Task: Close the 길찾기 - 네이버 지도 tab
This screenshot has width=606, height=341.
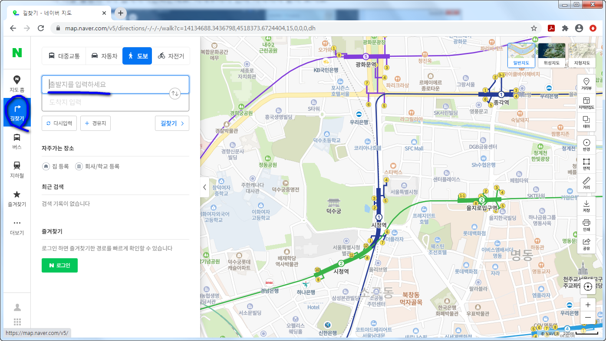Action: click(105, 13)
